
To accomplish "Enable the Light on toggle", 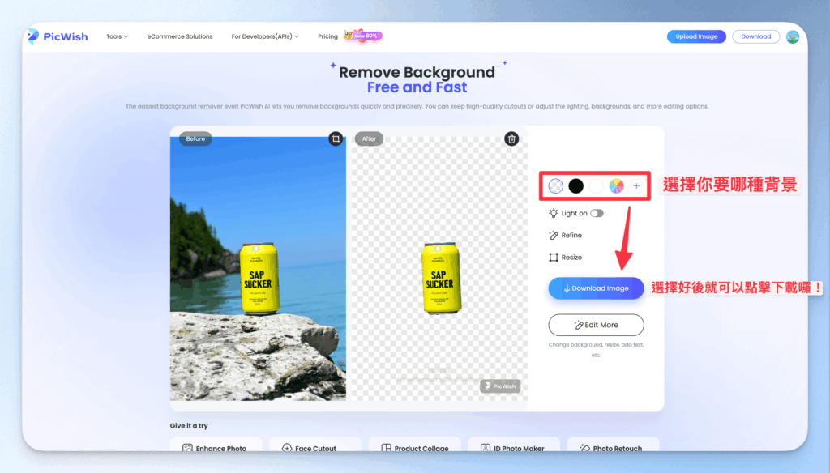I will pyautogui.click(x=597, y=213).
